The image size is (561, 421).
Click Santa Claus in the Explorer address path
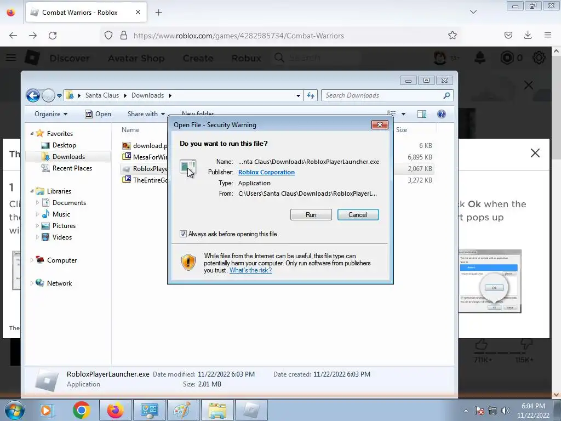pos(102,95)
